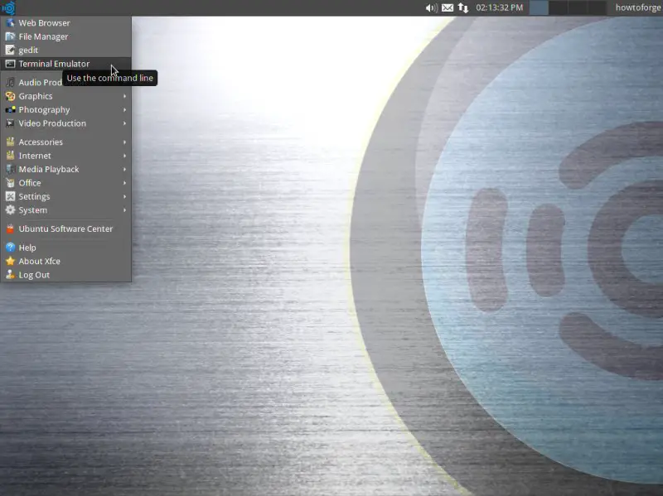Image resolution: width=663 pixels, height=496 pixels.
Task: Click the Help question mark icon
Action: [x=10, y=248]
